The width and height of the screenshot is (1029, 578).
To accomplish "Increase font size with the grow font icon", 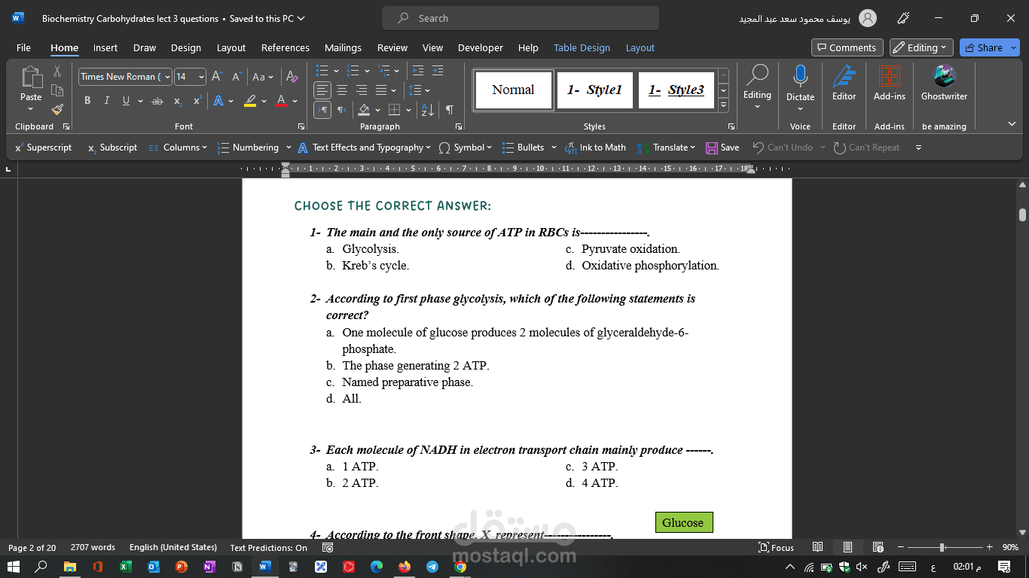I will (x=217, y=77).
